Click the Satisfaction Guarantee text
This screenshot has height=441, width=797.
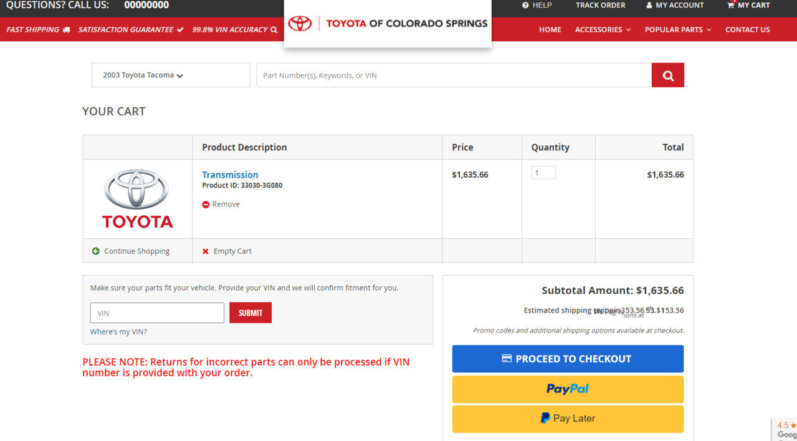(x=126, y=29)
